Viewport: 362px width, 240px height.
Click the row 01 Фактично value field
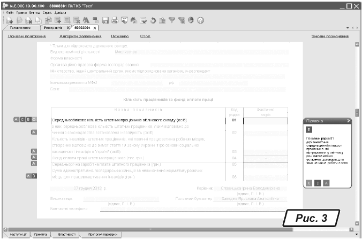(265, 120)
